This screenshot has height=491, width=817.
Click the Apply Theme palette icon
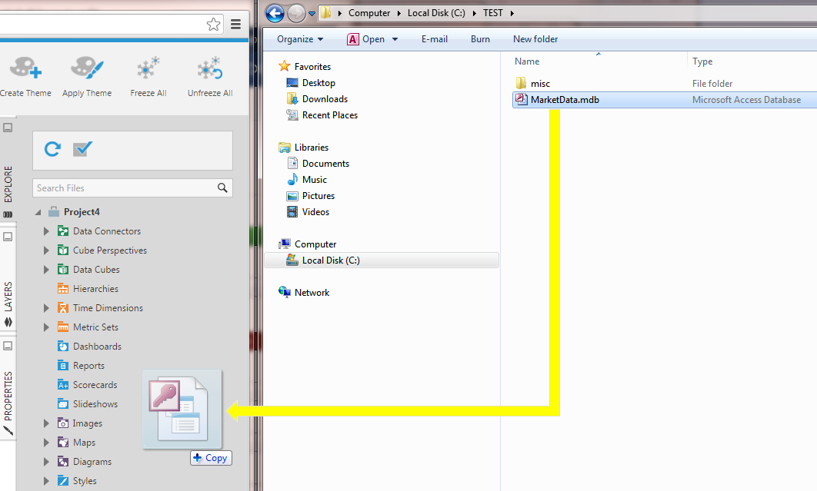click(x=86, y=69)
